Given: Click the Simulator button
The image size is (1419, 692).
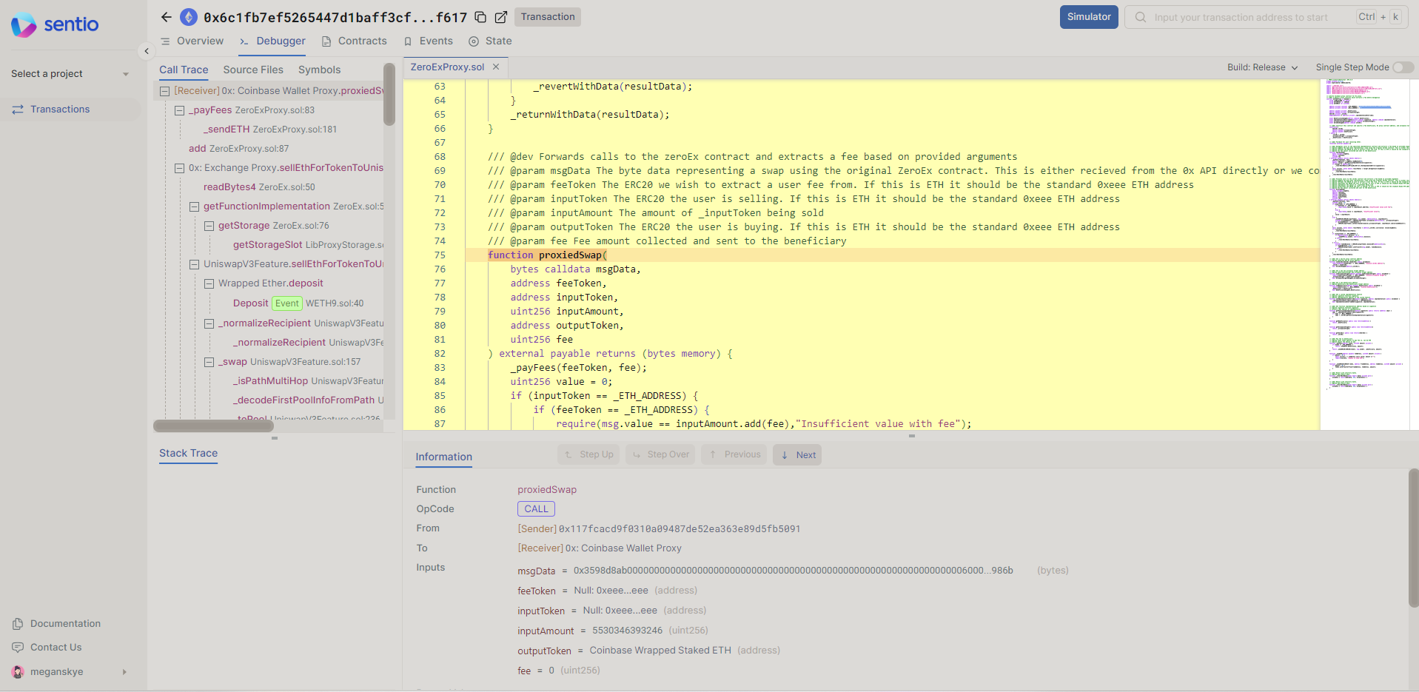Looking at the screenshot, I should (x=1088, y=16).
